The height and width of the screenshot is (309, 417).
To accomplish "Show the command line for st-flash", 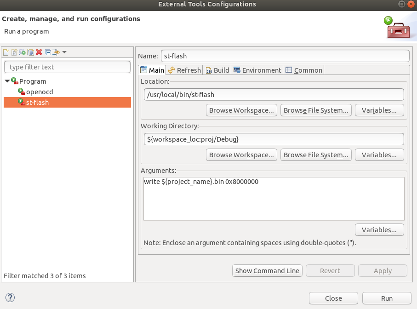I will 267,270.
